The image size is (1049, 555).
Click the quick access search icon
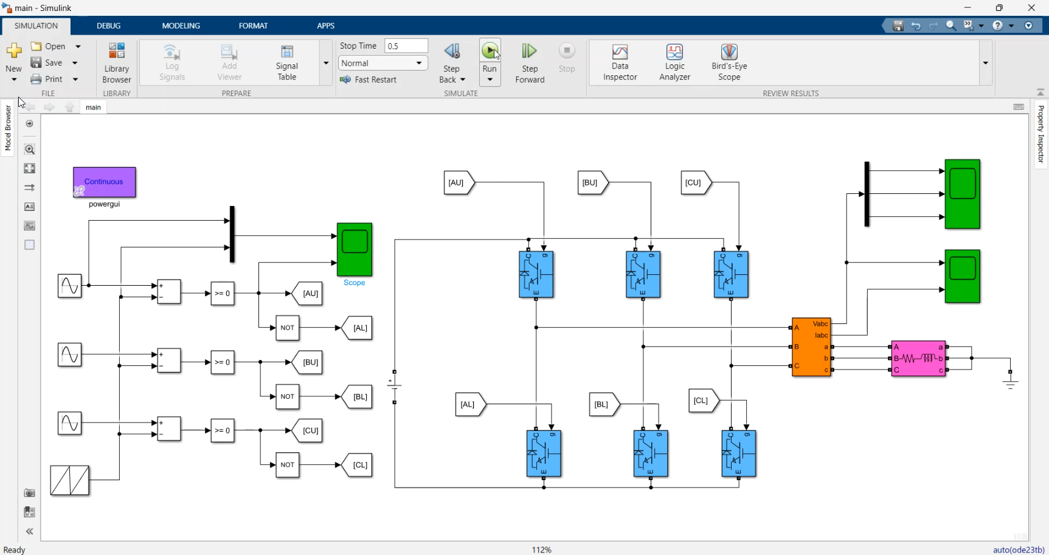(x=951, y=26)
